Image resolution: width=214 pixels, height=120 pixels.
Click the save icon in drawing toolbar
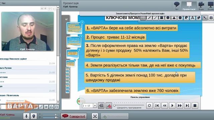click(x=211, y=18)
